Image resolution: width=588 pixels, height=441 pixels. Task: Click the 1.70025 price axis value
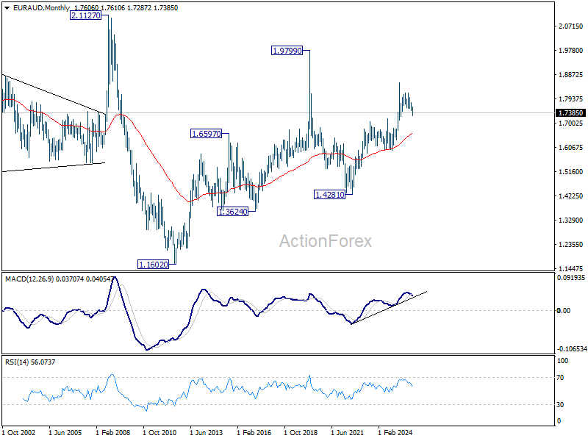point(571,123)
